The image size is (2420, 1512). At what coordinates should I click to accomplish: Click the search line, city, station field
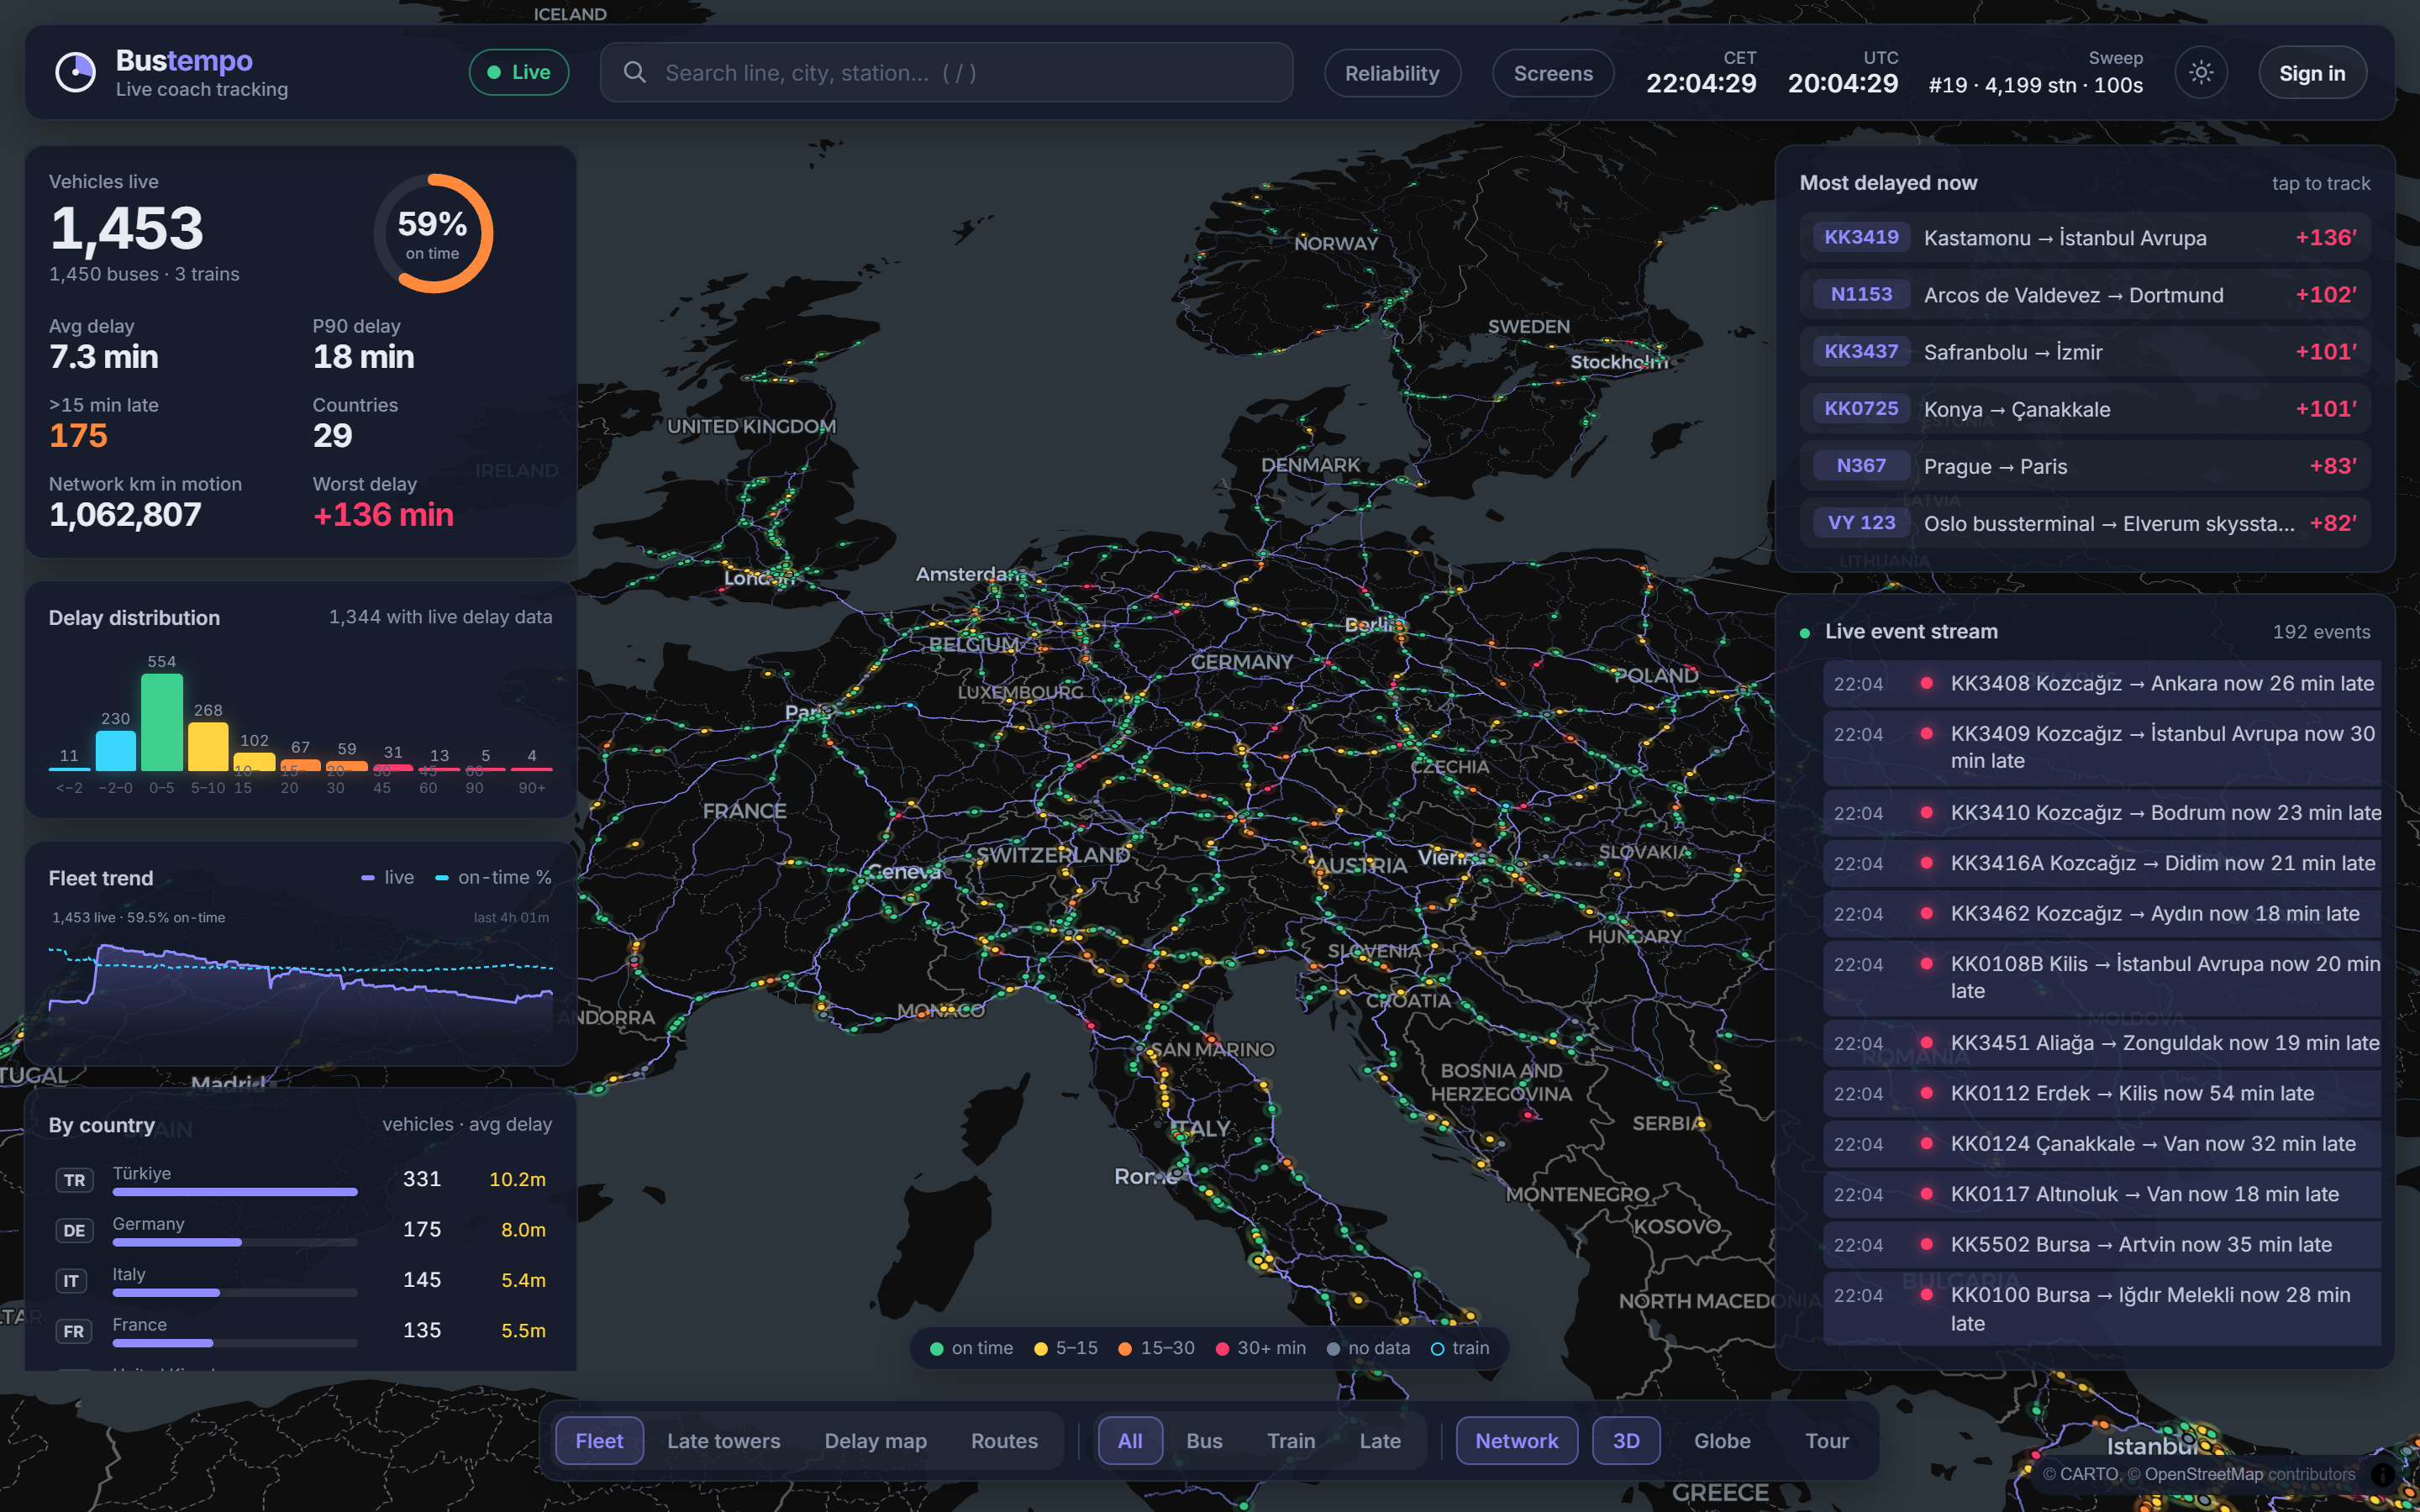pyautogui.click(x=946, y=72)
